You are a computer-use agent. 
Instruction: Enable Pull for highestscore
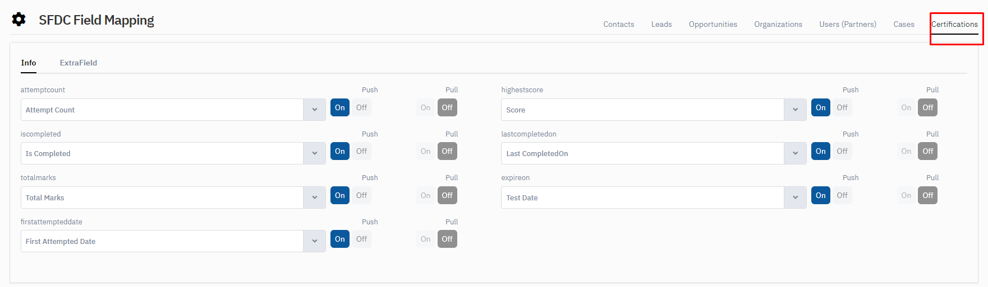pos(906,107)
